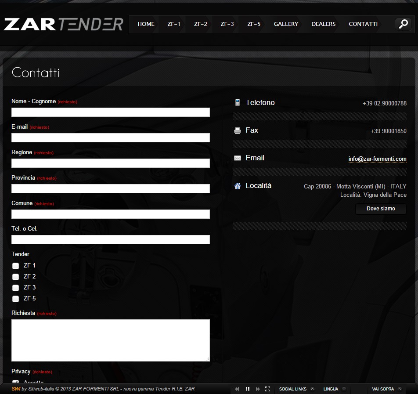Viewport: 418px width, 394px height.
Task: Focus the Provincia input field
Action: coord(111,188)
